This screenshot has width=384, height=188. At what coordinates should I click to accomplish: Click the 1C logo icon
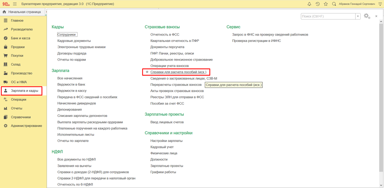click(x=5, y=4)
